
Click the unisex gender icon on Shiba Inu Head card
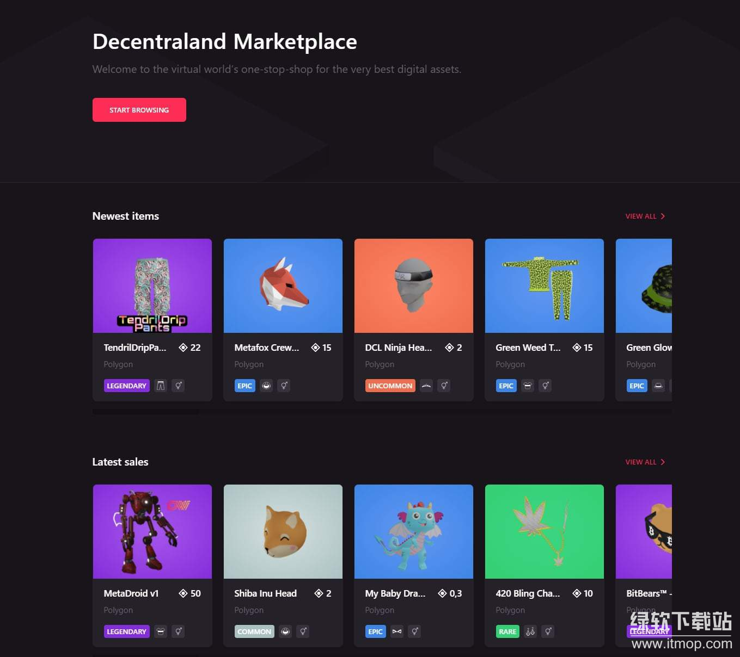click(303, 631)
